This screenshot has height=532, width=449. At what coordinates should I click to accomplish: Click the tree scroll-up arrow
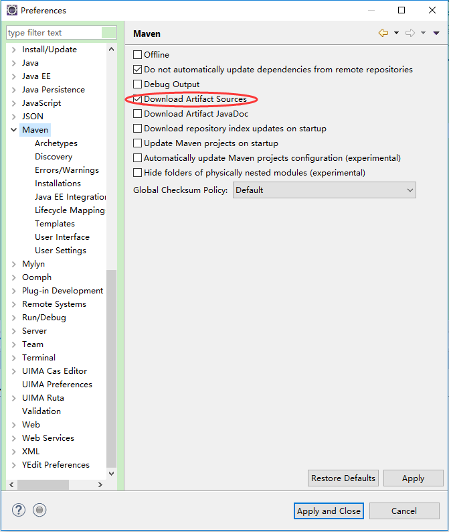click(x=111, y=49)
